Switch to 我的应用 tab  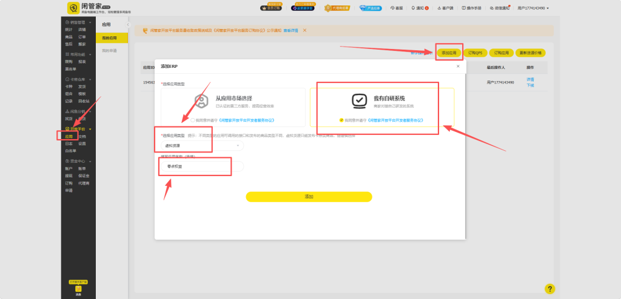(112, 38)
